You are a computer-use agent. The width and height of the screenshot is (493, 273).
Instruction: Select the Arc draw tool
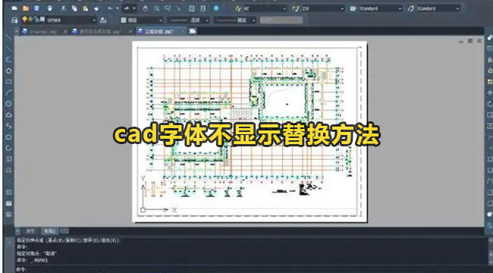pyautogui.click(x=9, y=93)
